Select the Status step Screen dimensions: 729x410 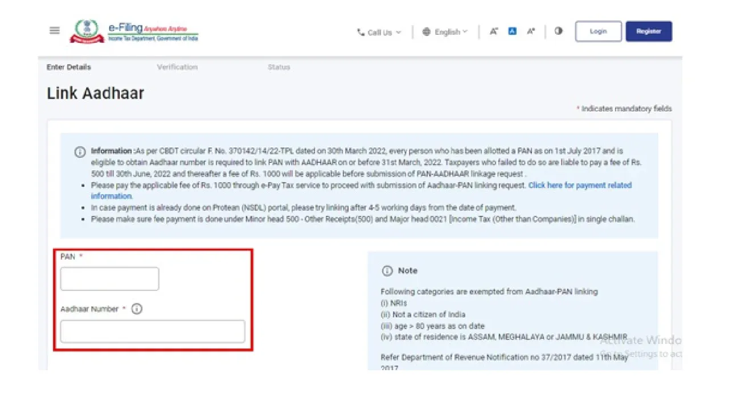click(x=279, y=67)
